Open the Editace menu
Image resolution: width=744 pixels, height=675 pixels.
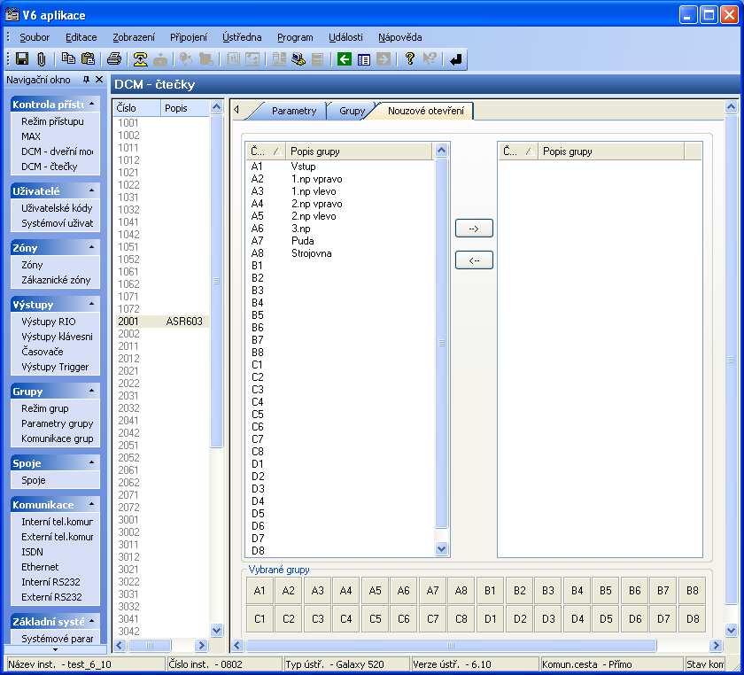[x=81, y=37]
